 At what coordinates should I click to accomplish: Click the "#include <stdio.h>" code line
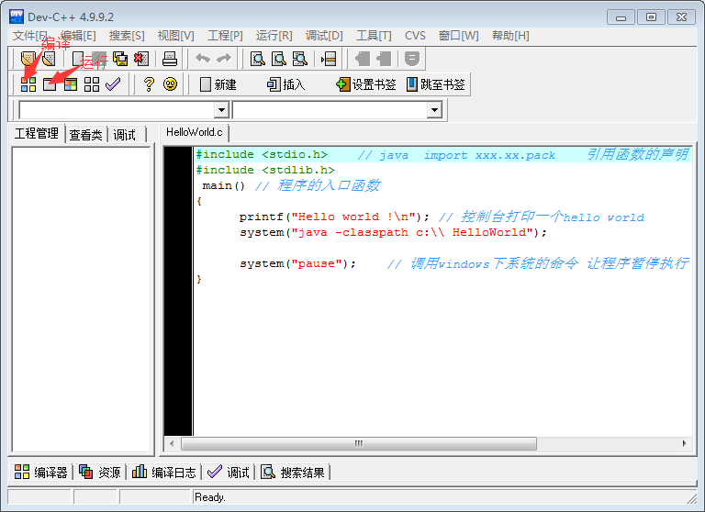pos(262,154)
